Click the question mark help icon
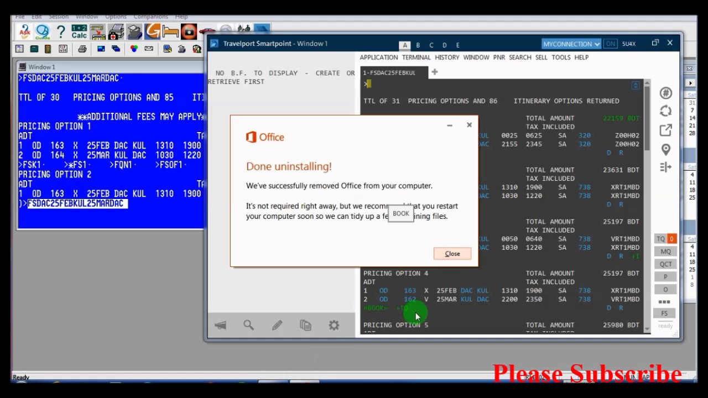This screenshot has height=398, width=708. (x=61, y=32)
